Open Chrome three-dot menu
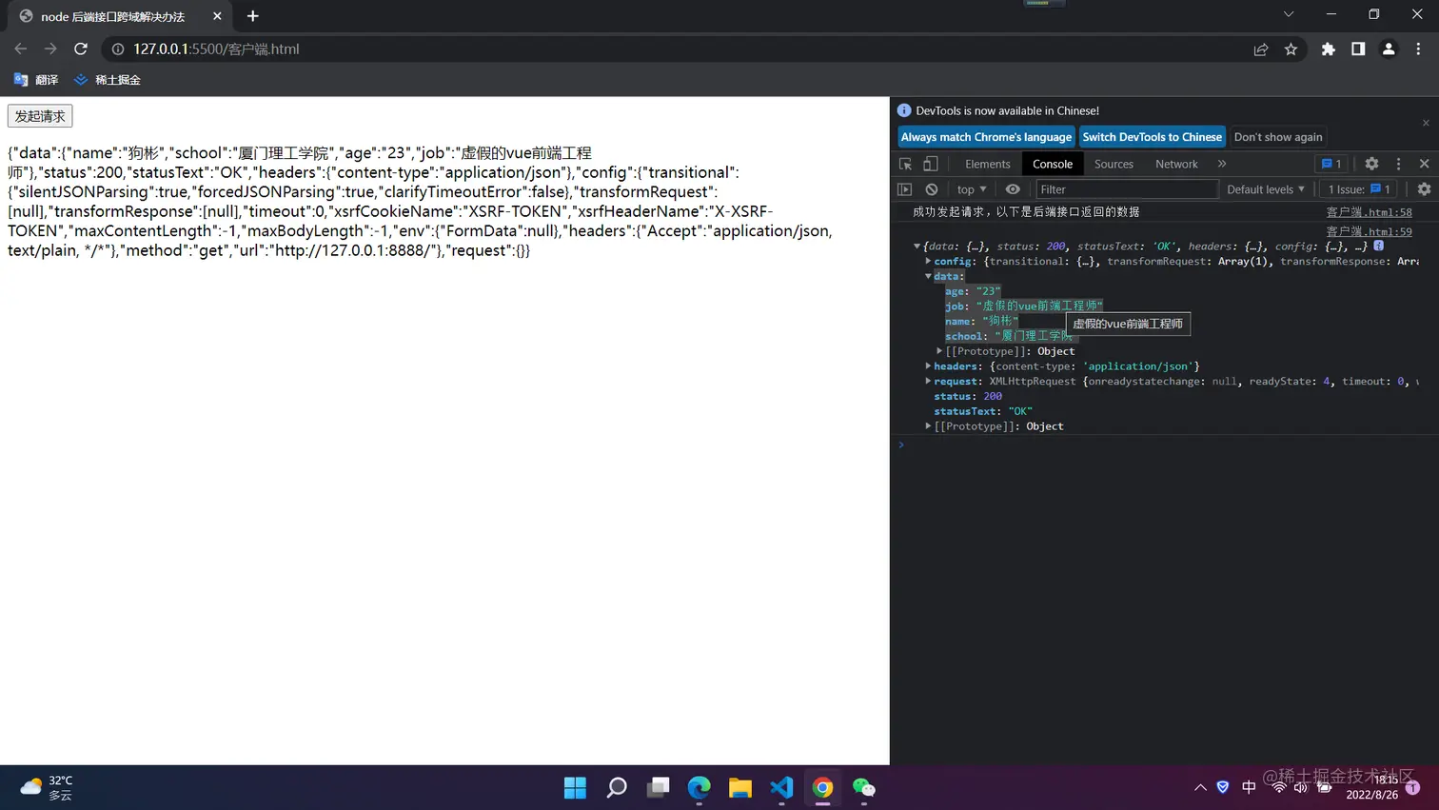This screenshot has width=1439, height=810. point(1418,49)
